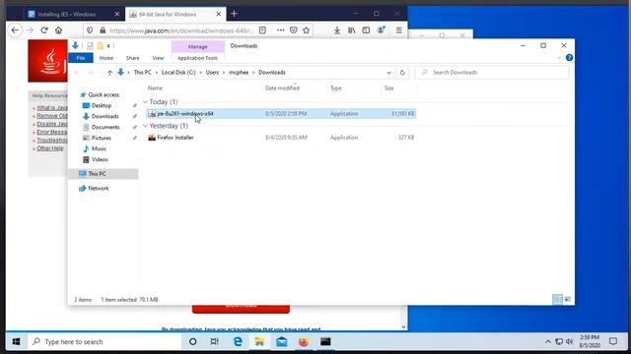Switch to details view layout icon
The width and height of the screenshot is (631, 354).
pyautogui.click(x=557, y=299)
